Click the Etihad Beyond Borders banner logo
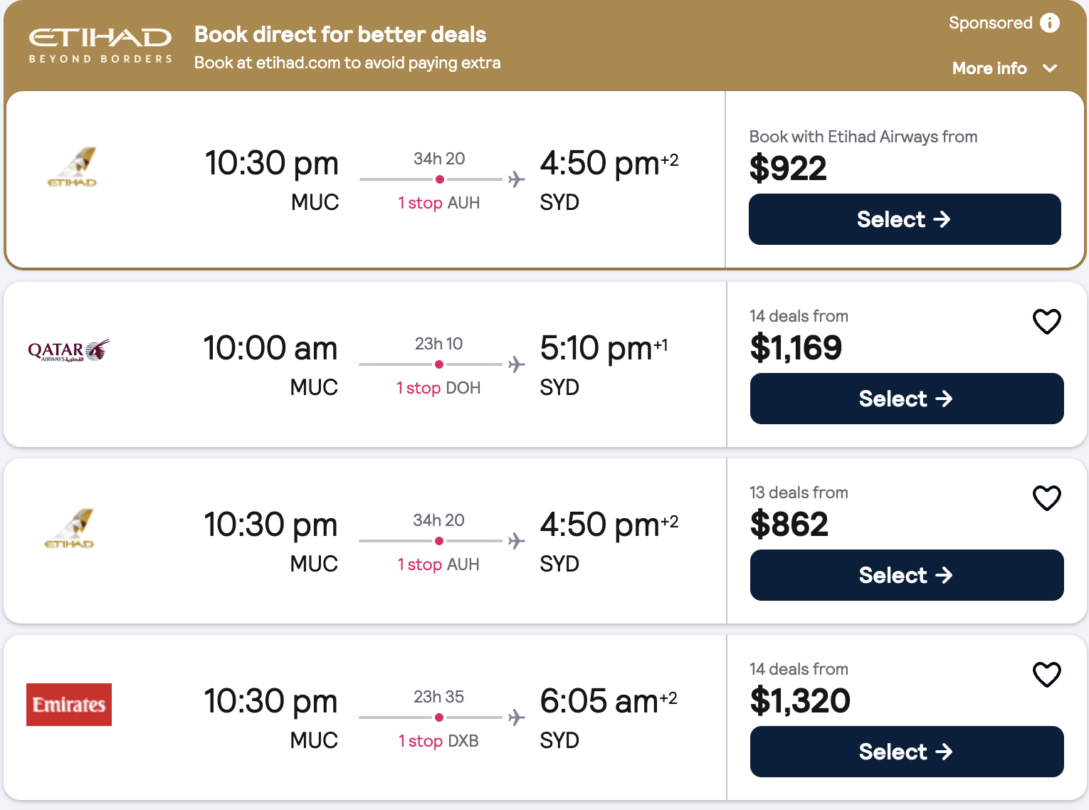The height and width of the screenshot is (810, 1089). [x=100, y=46]
